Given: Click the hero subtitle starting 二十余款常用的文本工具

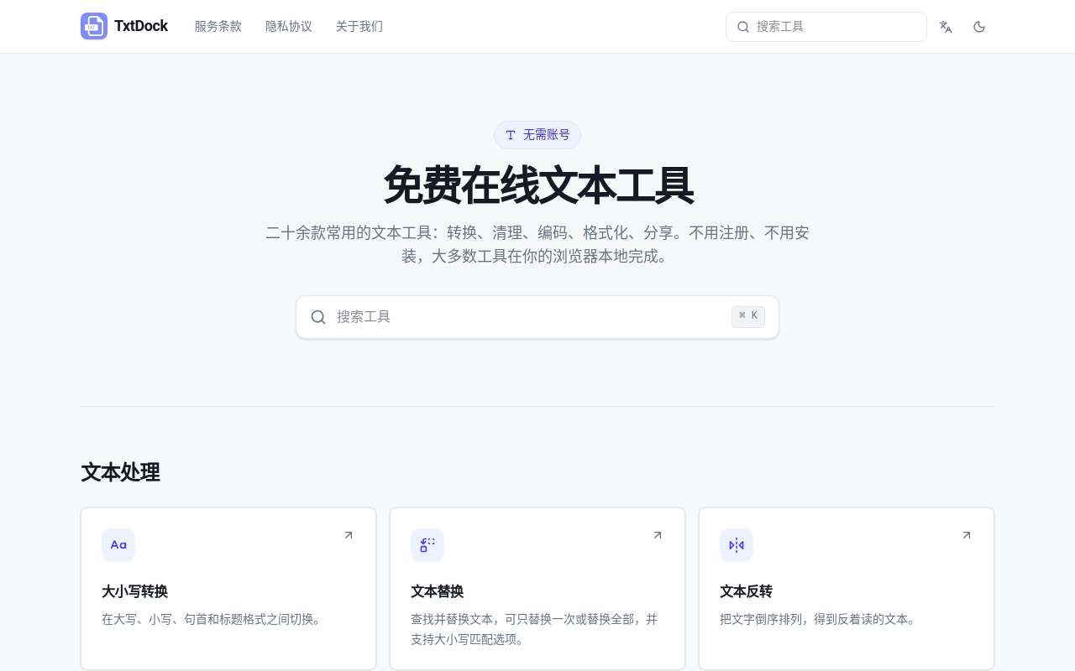Looking at the screenshot, I should pyautogui.click(x=537, y=244).
